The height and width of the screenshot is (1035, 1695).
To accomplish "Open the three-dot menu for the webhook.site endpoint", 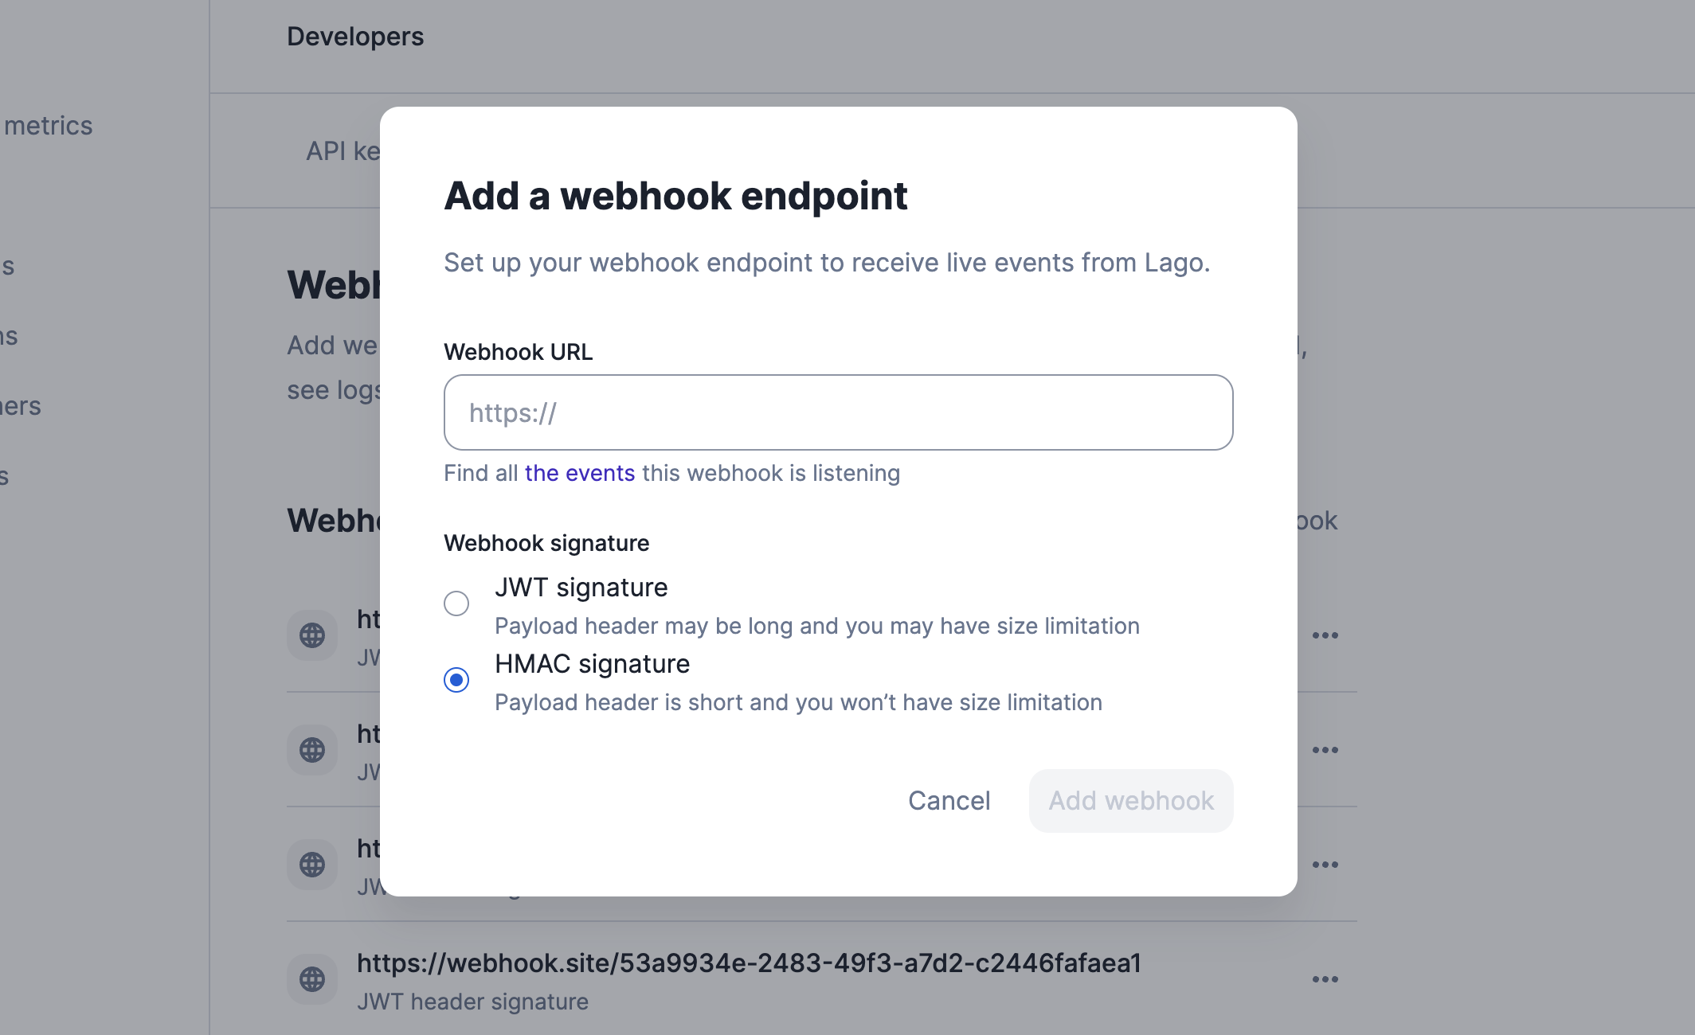I will (x=1325, y=979).
